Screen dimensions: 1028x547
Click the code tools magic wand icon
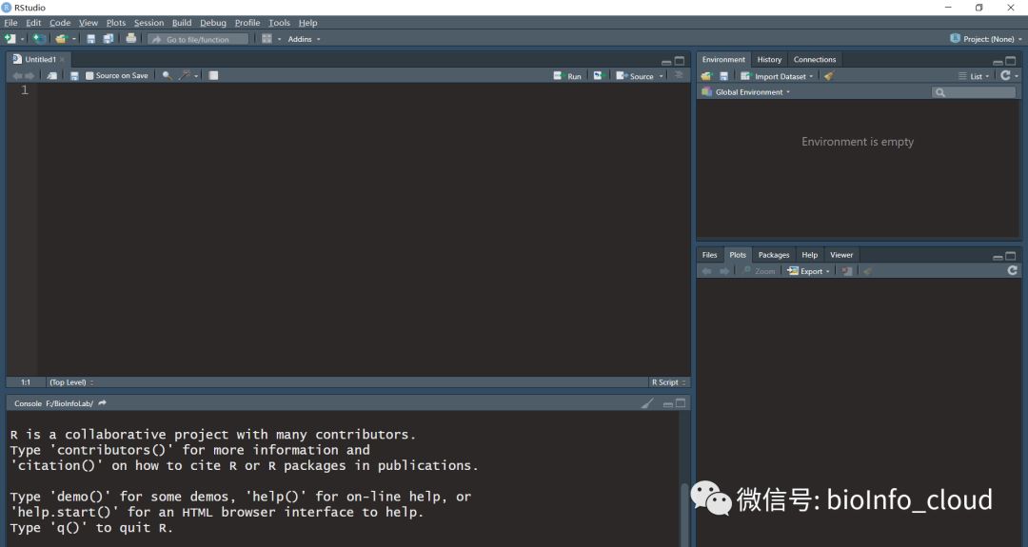185,76
